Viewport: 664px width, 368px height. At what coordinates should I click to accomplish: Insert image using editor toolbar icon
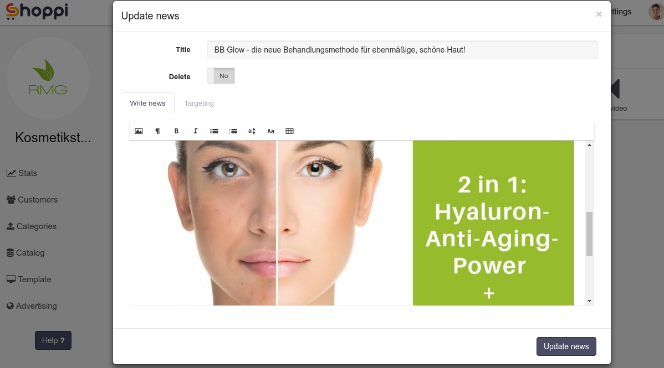(x=139, y=131)
